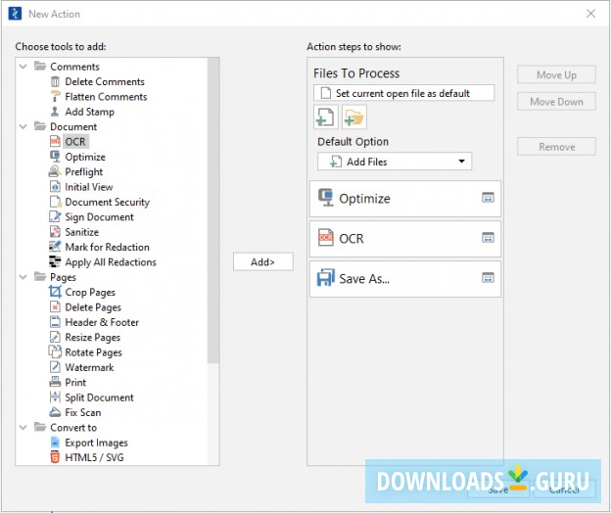Select the OCR tool icon in tree

(55, 141)
